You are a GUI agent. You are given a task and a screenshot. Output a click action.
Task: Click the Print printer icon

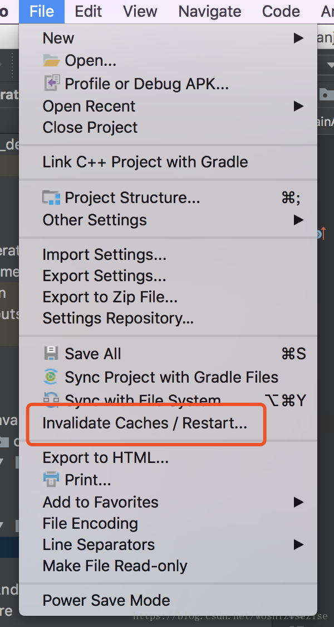point(51,479)
